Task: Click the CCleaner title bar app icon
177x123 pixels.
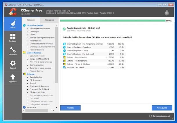Action: 6,5
